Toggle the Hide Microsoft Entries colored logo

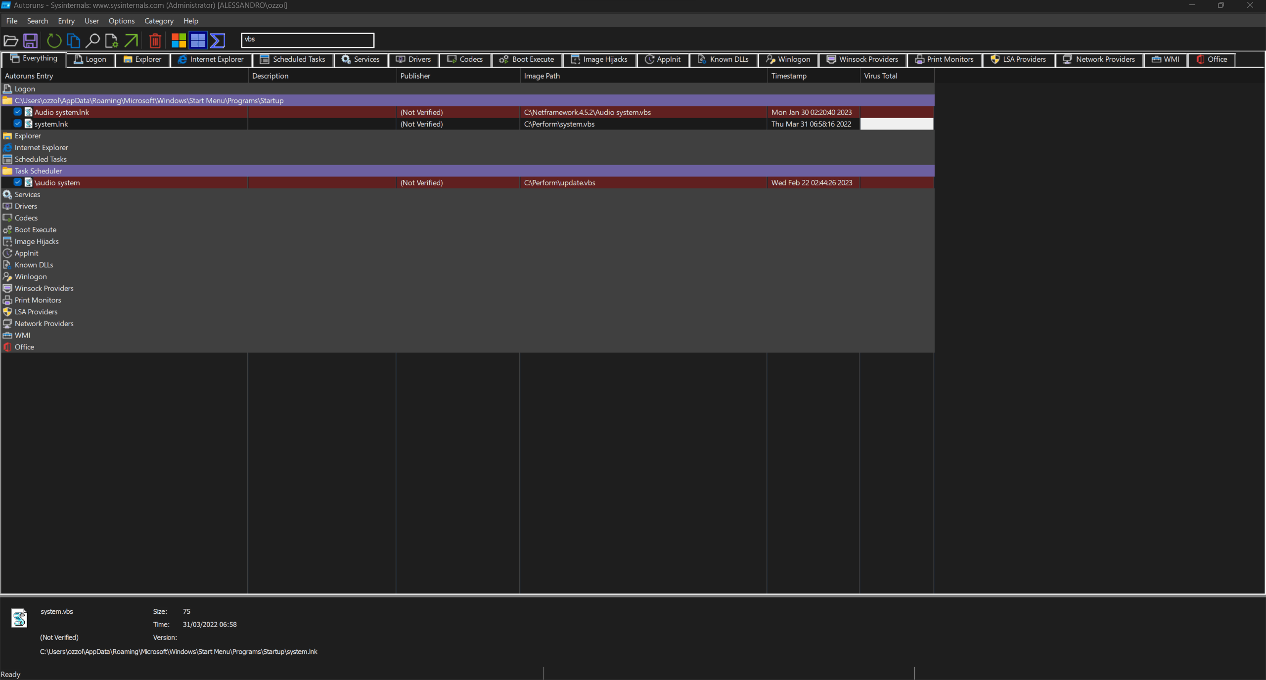tap(179, 41)
